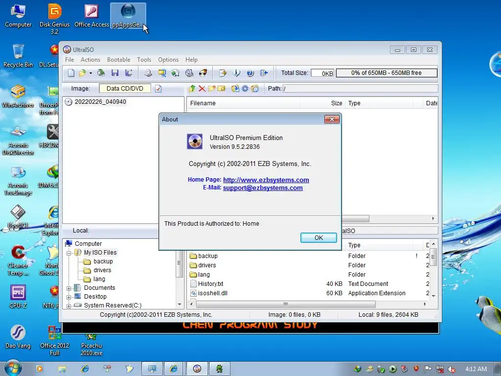Open the dropdown arrow next to Open icon
Image resolution: width=501 pixels, height=376 pixels.
91,73
